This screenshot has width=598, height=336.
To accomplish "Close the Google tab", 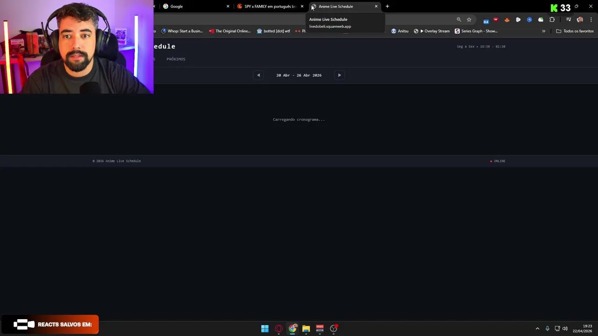I will click(228, 7).
